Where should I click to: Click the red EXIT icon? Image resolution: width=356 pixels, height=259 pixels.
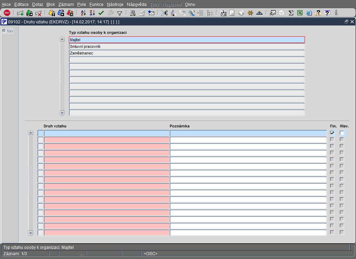pyautogui.click(x=7, y=13)
